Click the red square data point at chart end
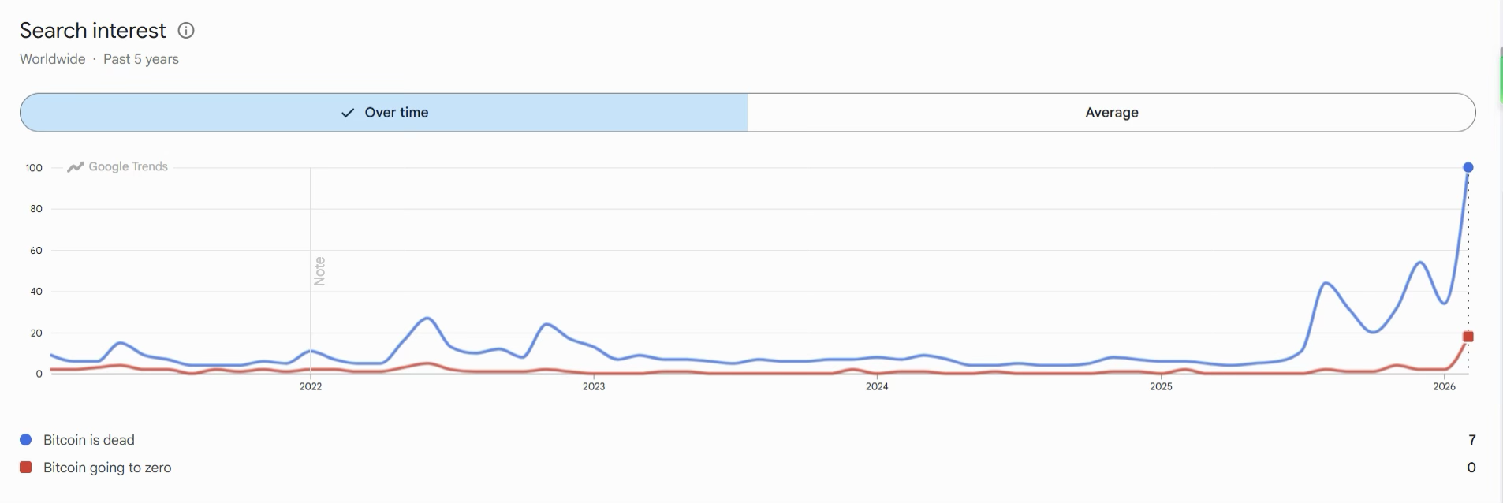 tap(1468, 337)
